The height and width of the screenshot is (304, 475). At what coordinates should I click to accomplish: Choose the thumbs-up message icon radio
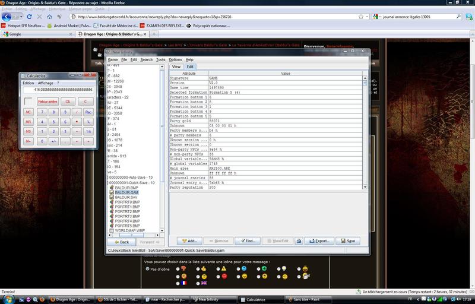click(198, 268)
